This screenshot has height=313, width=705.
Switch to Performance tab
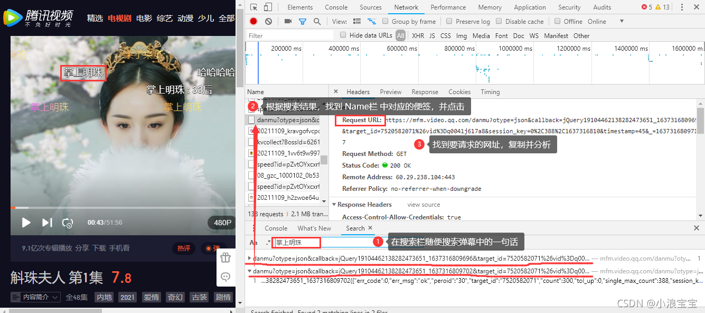(448, 7)
